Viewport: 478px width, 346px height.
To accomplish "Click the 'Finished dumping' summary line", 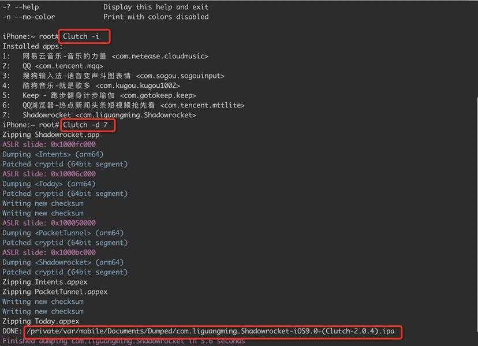I will click(x=124, y=341).
